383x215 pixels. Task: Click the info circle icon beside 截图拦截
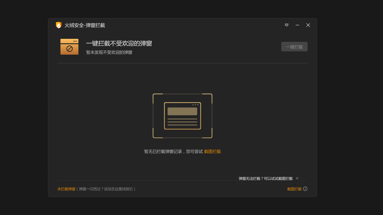pyautogui.click(x=305, y=189)
